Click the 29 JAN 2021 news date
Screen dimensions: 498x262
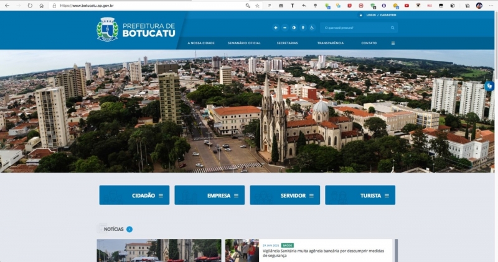tap(271, 245)
